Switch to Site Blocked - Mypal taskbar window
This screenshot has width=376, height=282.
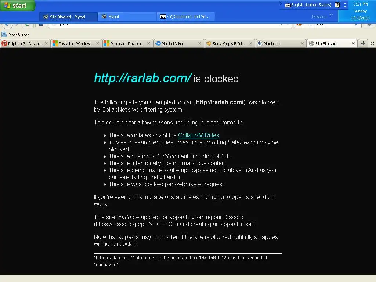(x=68, y=17)
